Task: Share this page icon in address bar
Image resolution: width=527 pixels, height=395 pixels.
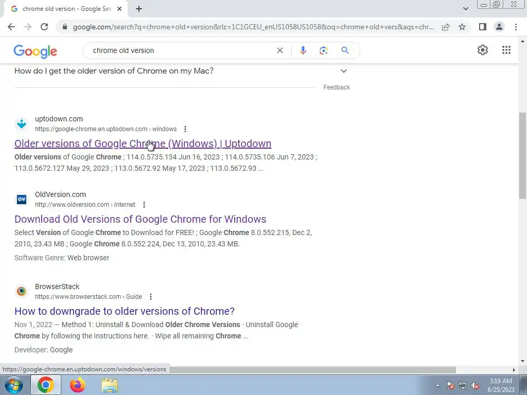Action: [446, 27]
